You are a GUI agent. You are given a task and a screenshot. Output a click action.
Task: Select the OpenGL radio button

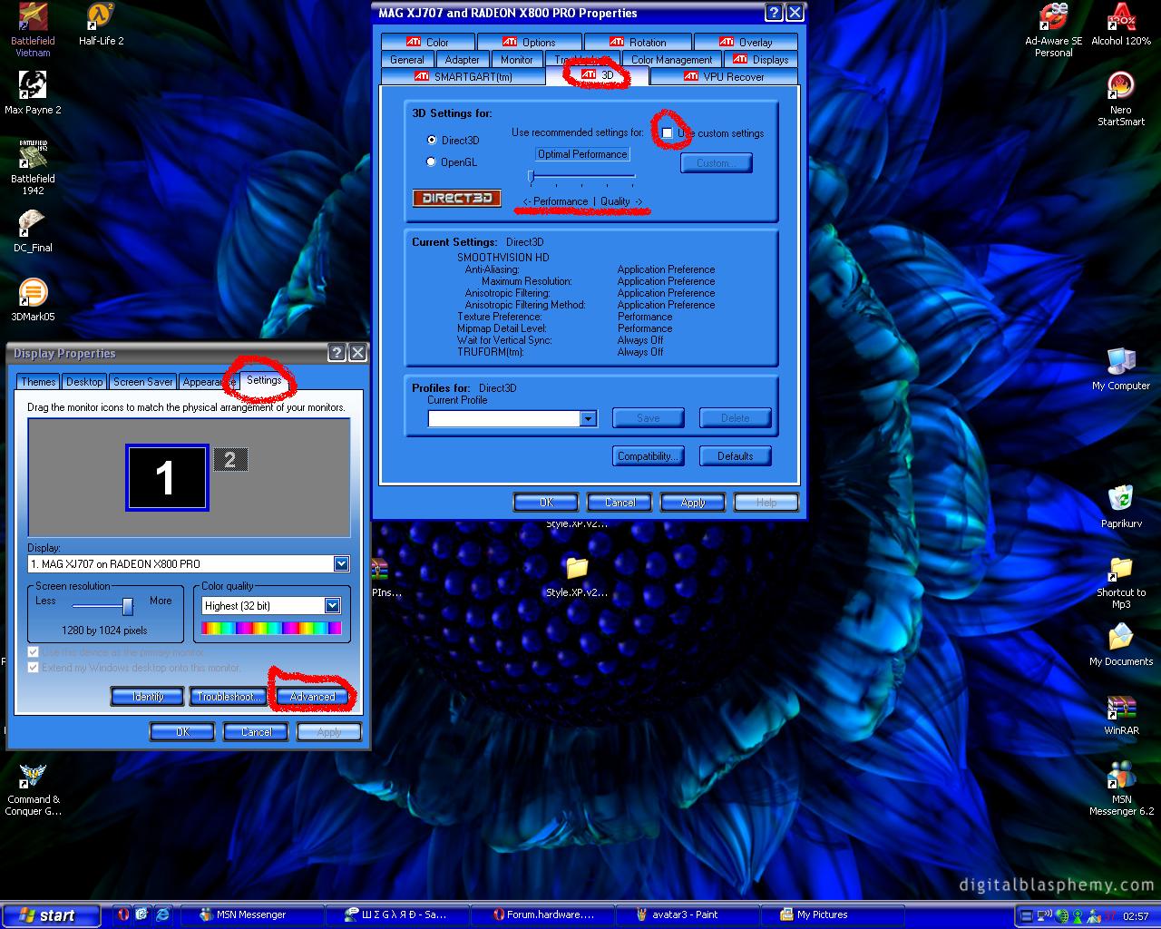pos(432,161)
